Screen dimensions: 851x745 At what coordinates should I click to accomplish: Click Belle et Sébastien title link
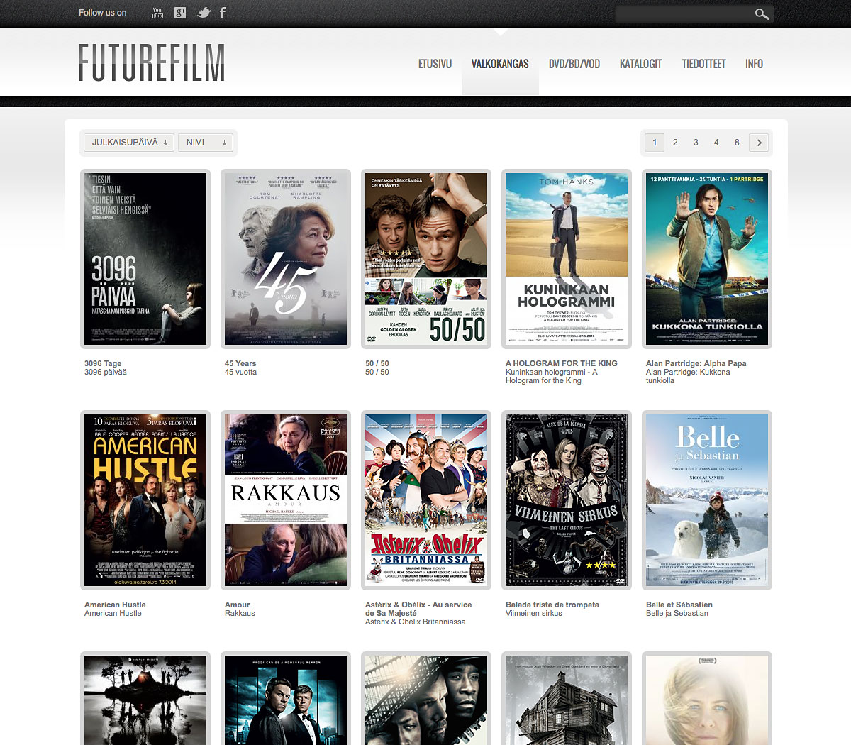pyautogui.click(x=679, y=605)
